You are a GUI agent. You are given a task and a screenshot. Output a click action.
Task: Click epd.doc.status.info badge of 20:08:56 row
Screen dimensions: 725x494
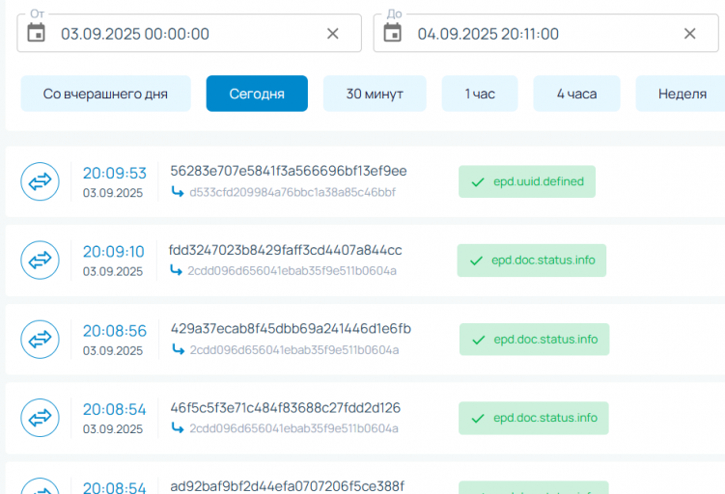tap(535, 340)
